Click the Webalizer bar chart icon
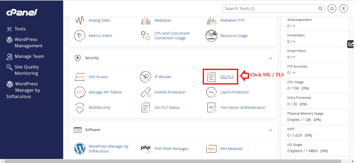This screenshot has height=163, width=358. (145, 20)
